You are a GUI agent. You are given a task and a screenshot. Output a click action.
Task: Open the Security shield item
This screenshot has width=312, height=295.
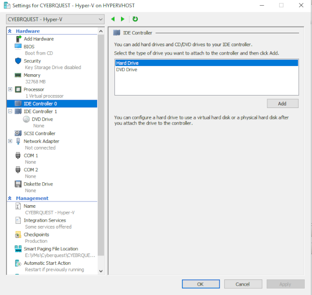click(x=18, y=61)
